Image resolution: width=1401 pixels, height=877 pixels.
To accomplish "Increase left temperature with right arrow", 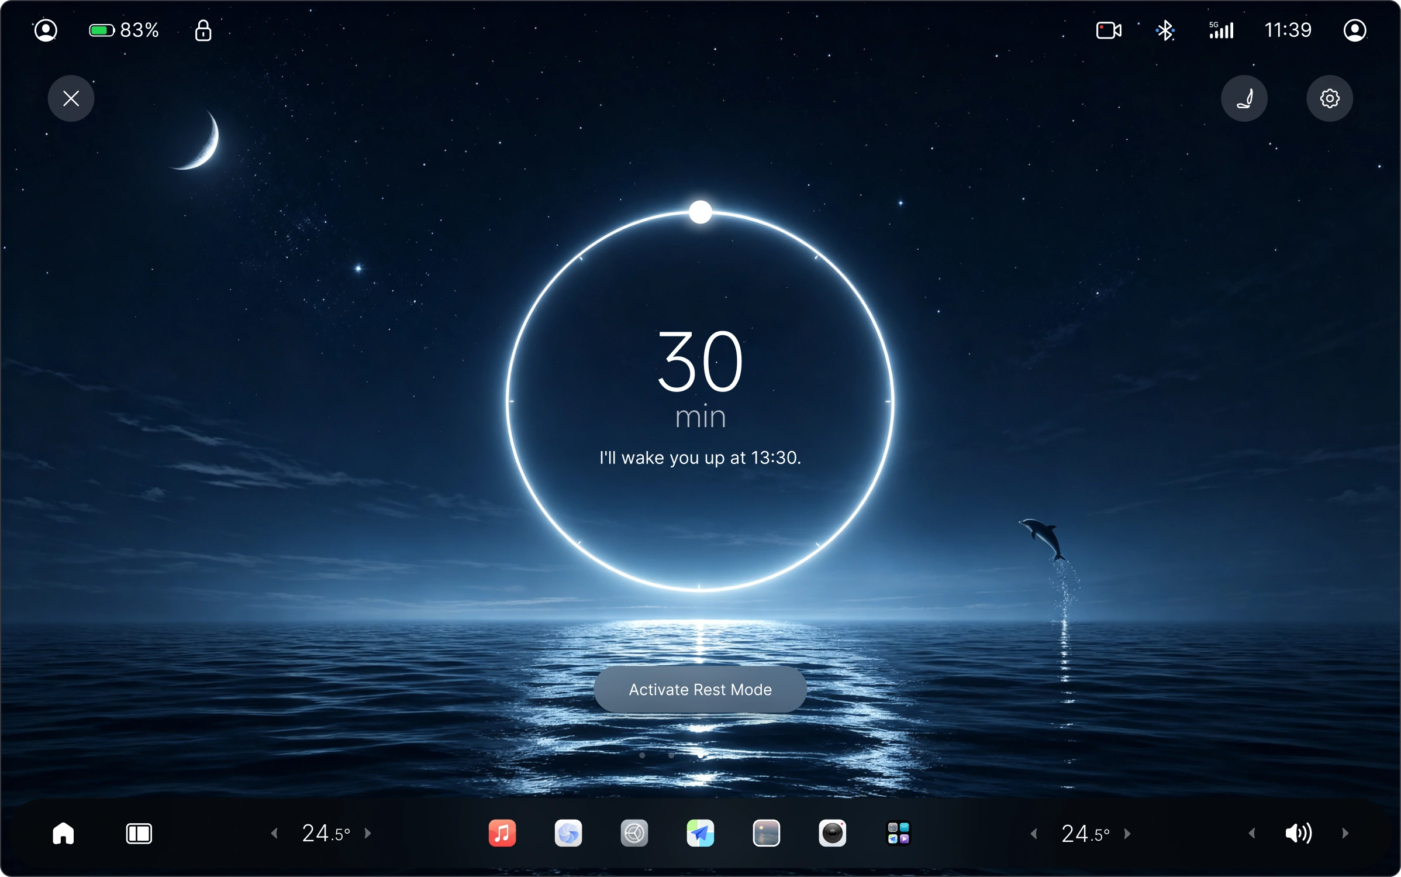I will [368, 833].
